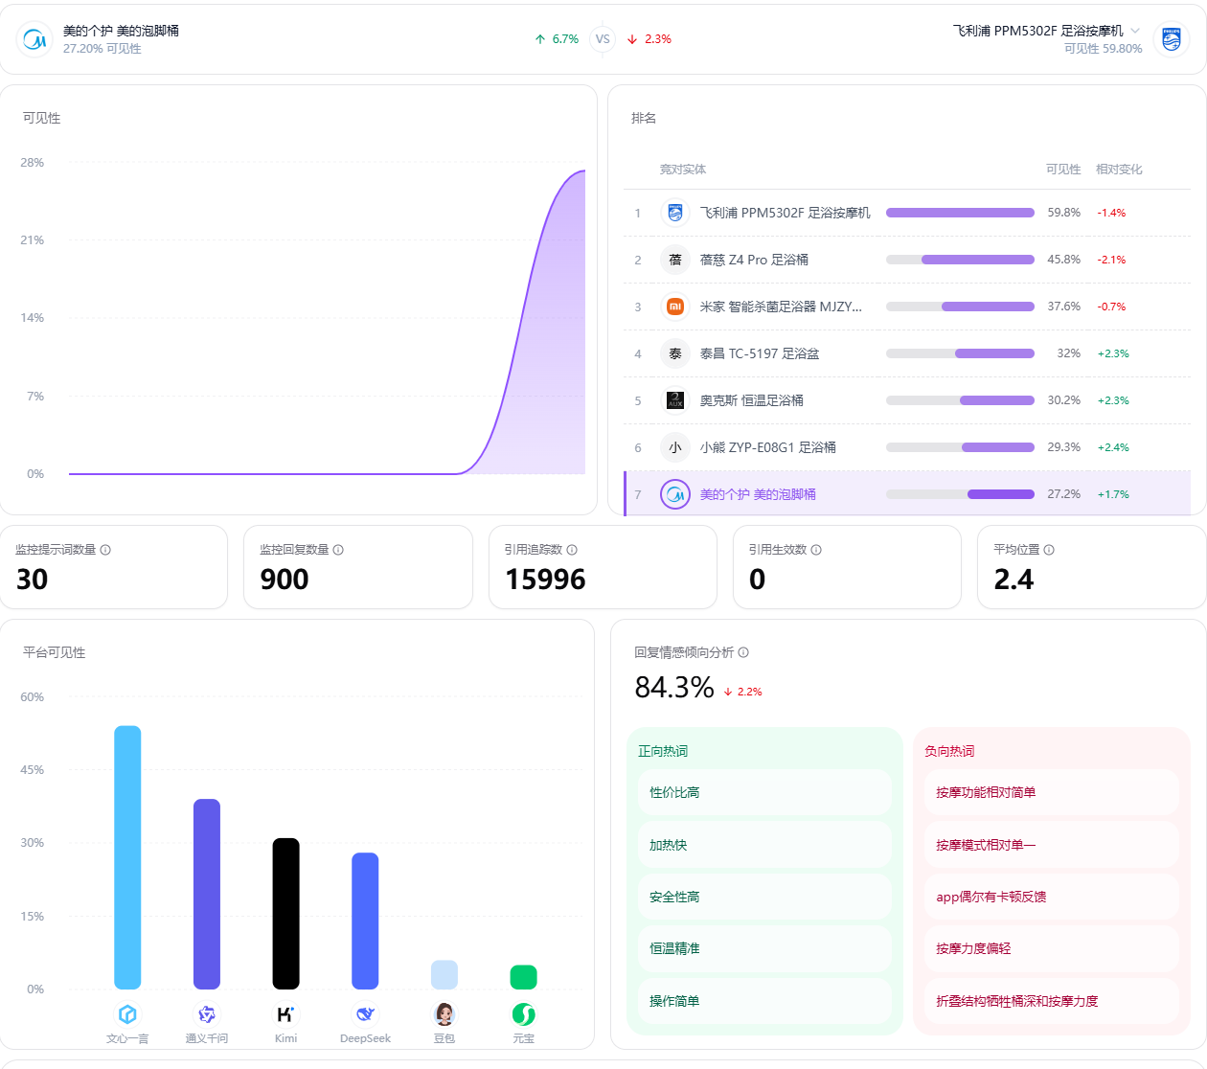Image resolution: width=1207 pixels, height=1069 pixels.
Task: Select the 豆包 avatar icon
Action: 444,1014
